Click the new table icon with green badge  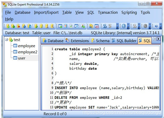(x=60, y=26)
